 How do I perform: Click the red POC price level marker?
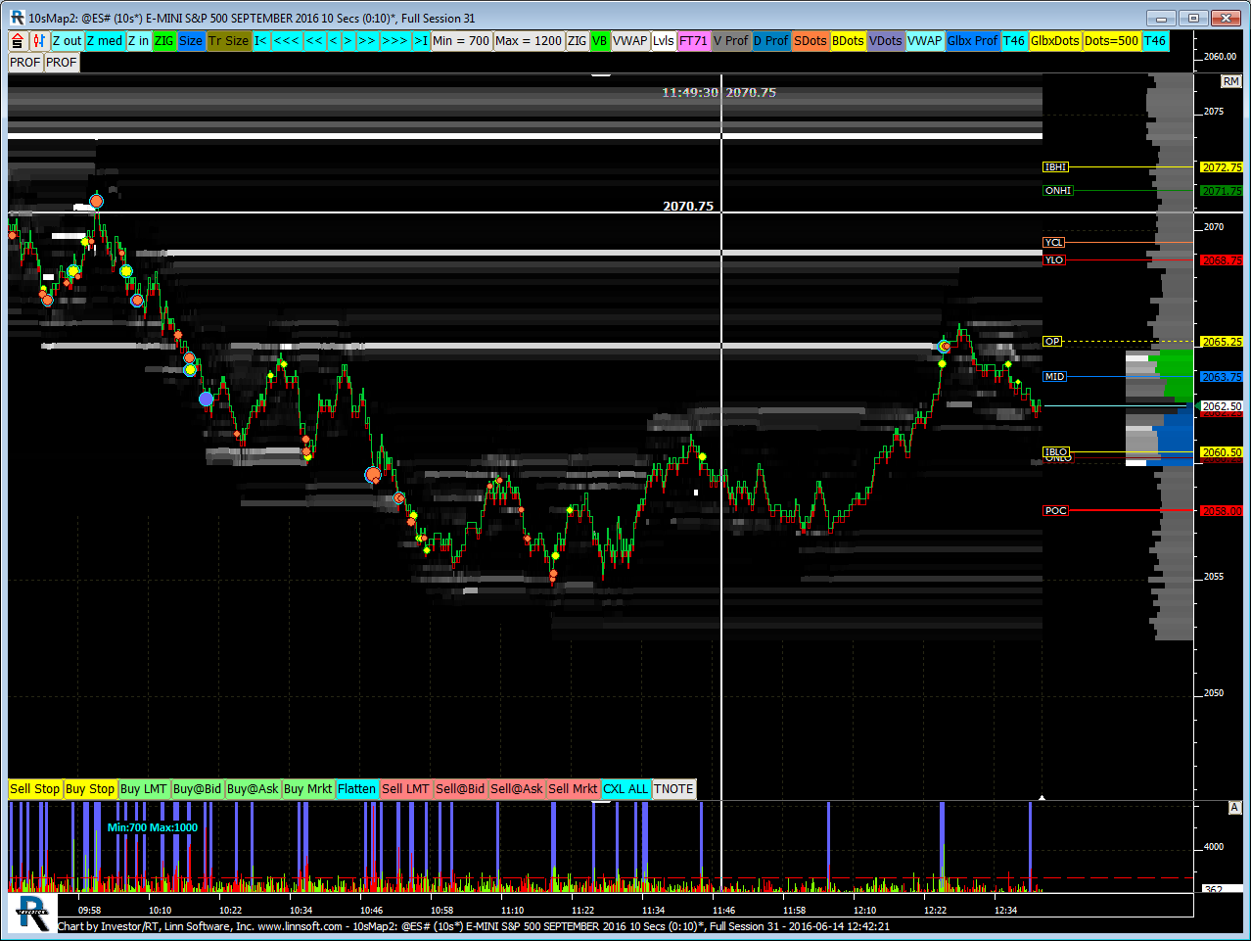pos(1055,511)
